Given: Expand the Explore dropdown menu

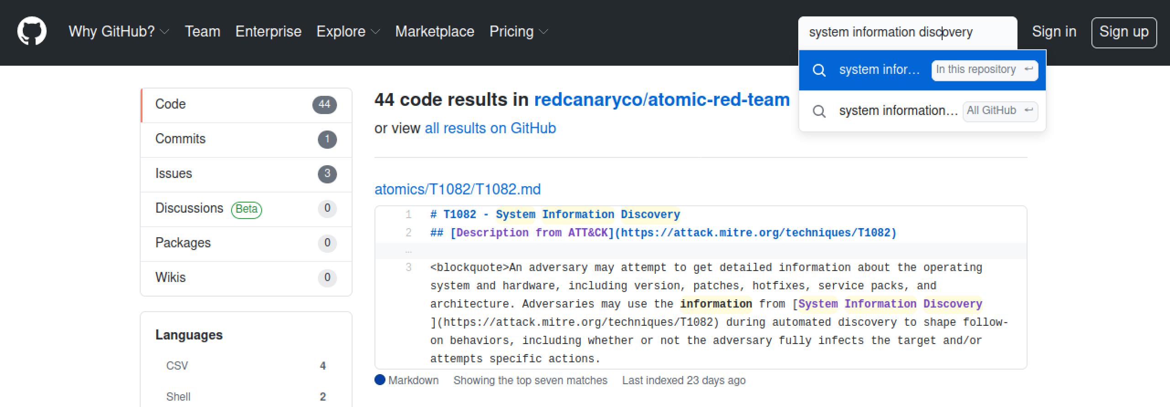Looking at the screenshot, I should pyautogui.click(x=348, y=31).
